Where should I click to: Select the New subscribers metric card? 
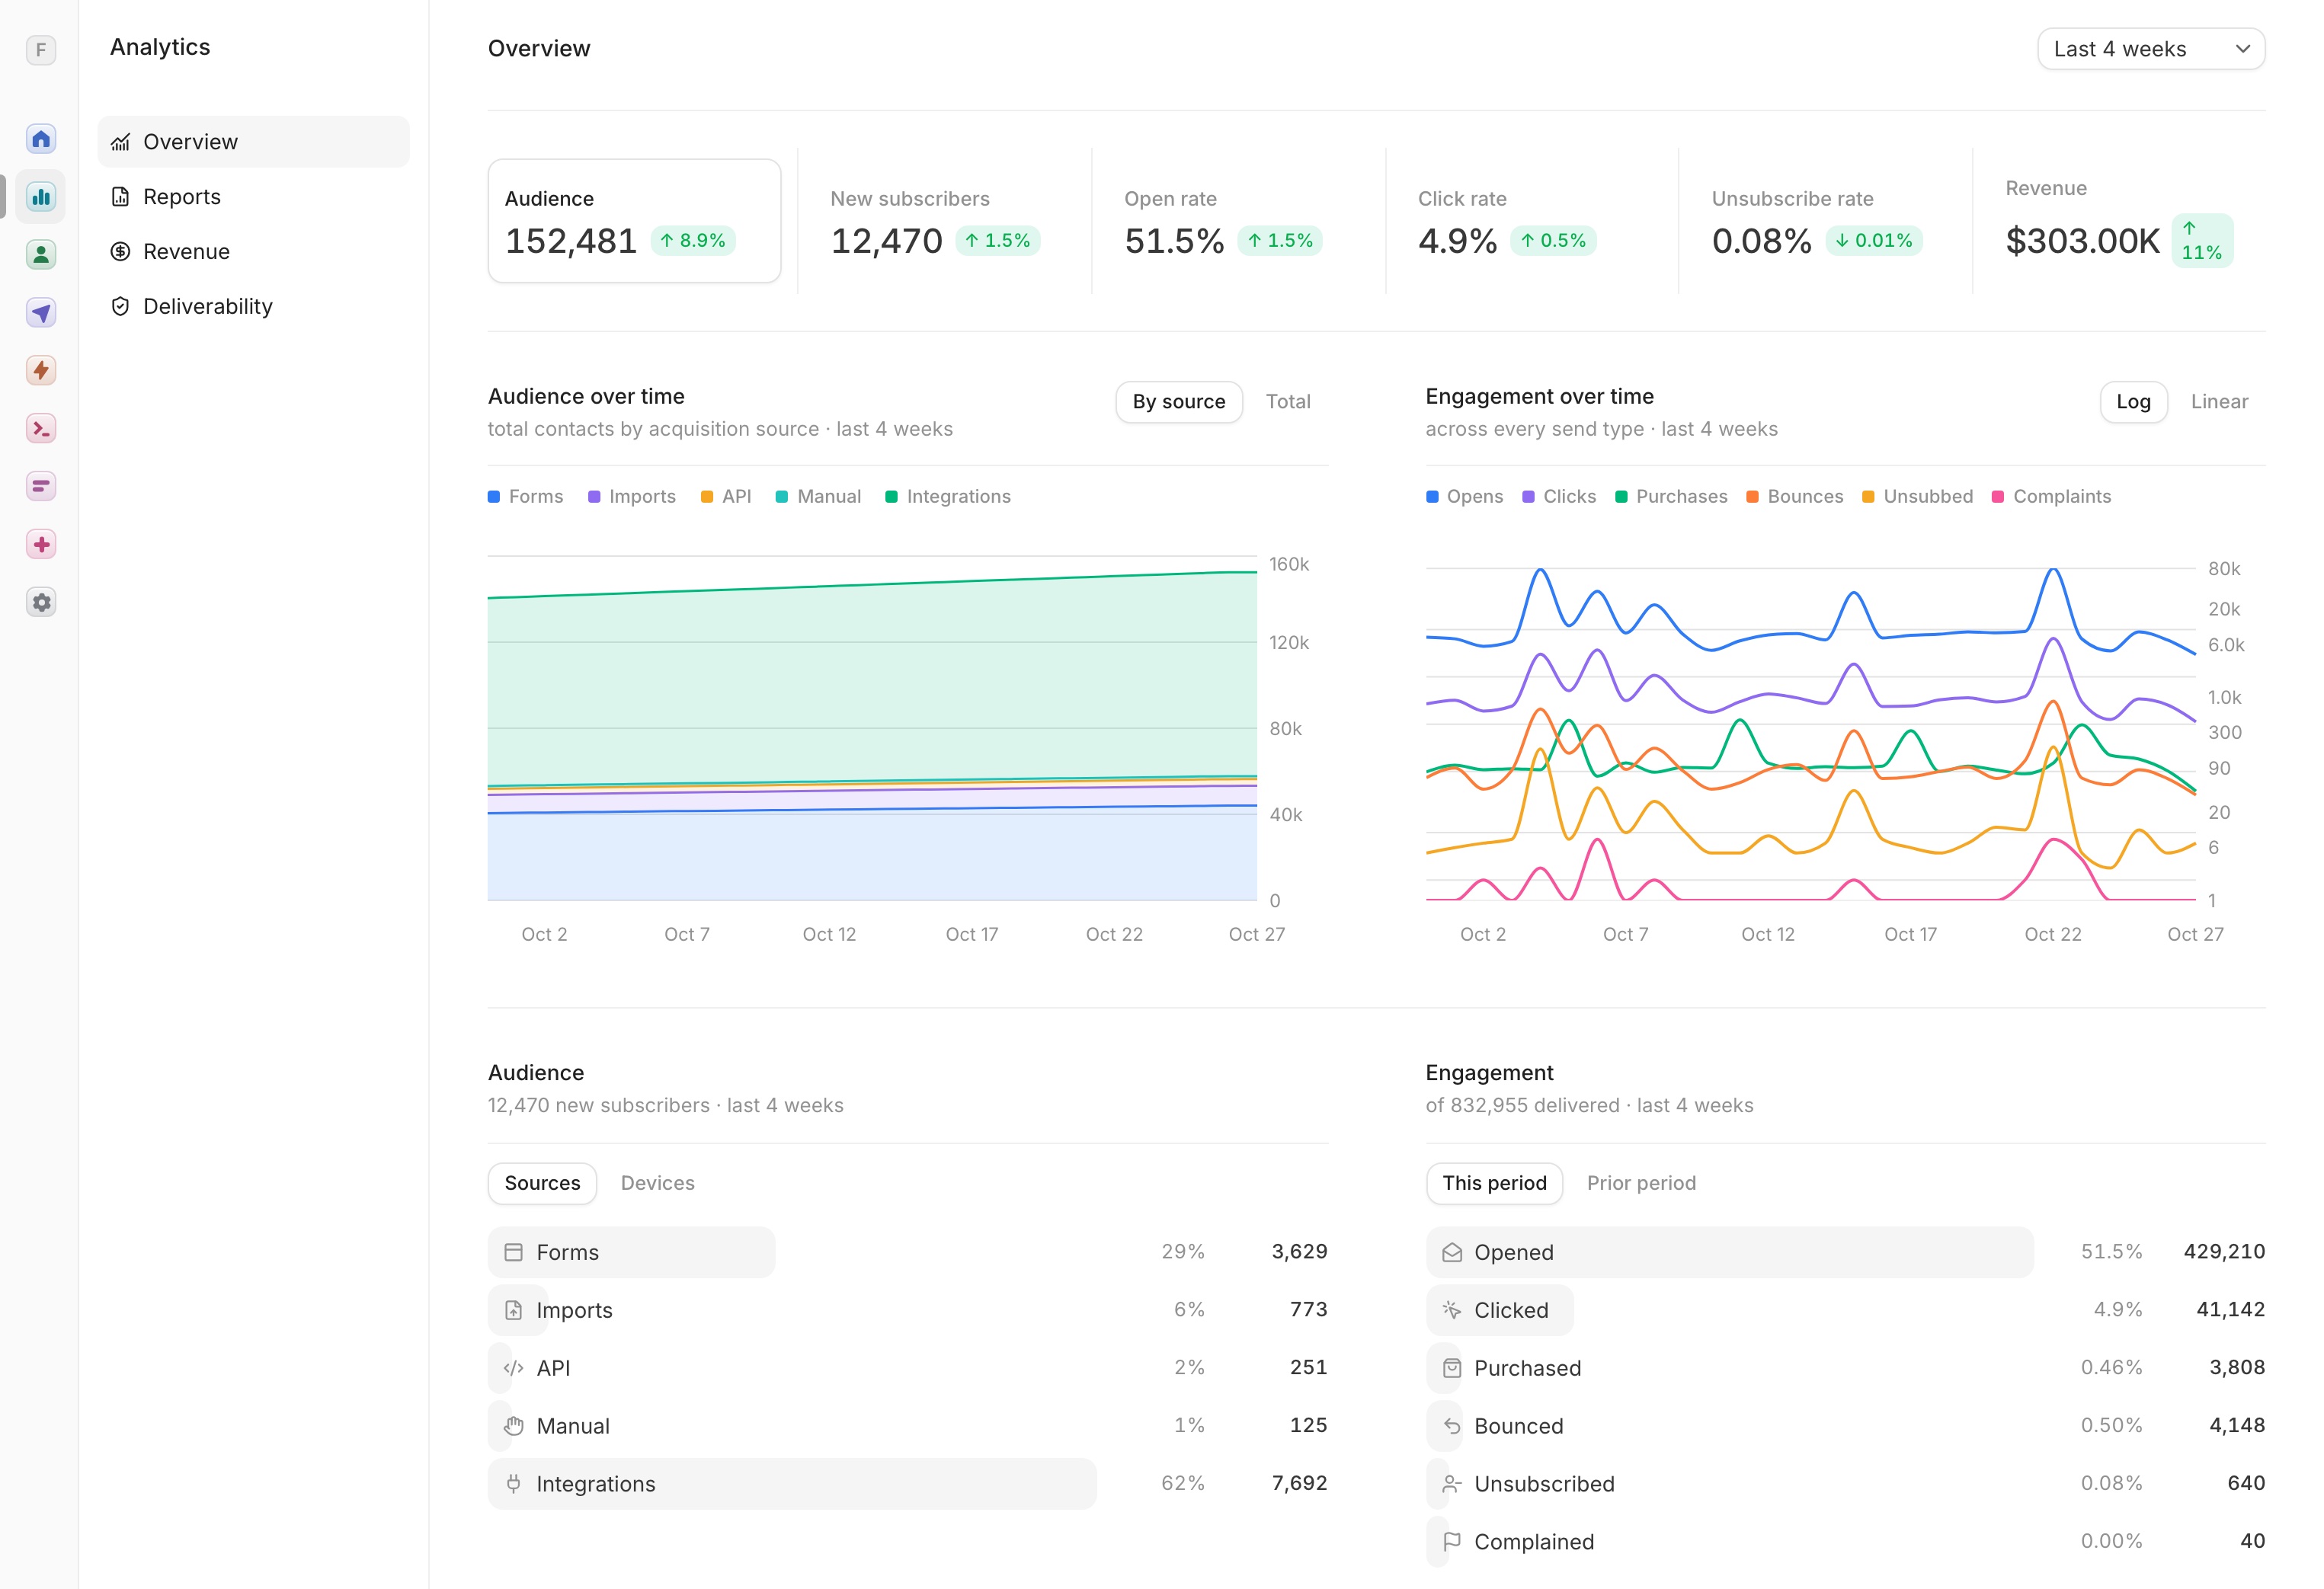point(944,221)
